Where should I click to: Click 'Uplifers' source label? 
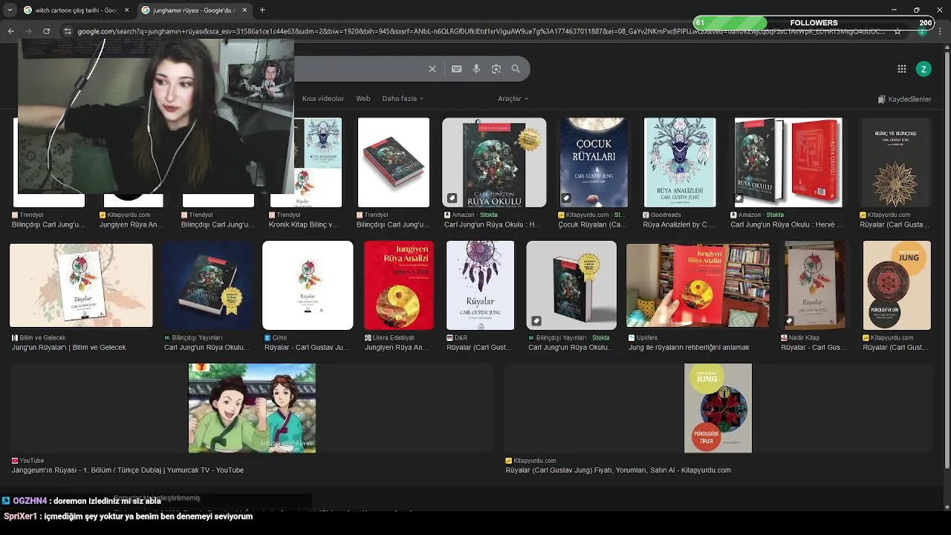click(x=646, y=338)
